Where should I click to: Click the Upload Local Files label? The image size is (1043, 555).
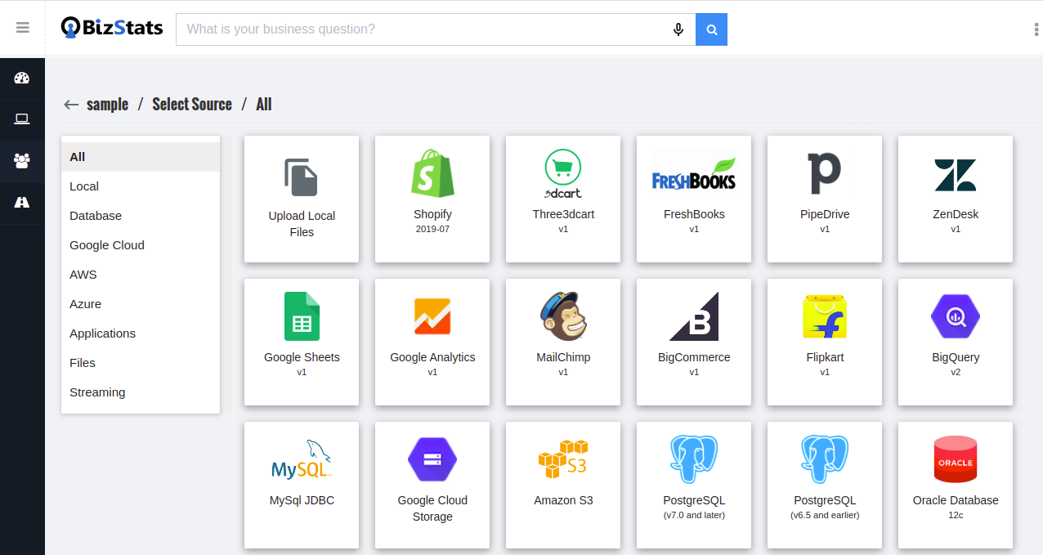click(302, 224)
